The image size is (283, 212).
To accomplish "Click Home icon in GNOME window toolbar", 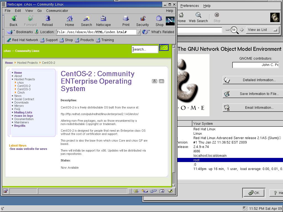I will pyautogui.click(x=181, y=17).
